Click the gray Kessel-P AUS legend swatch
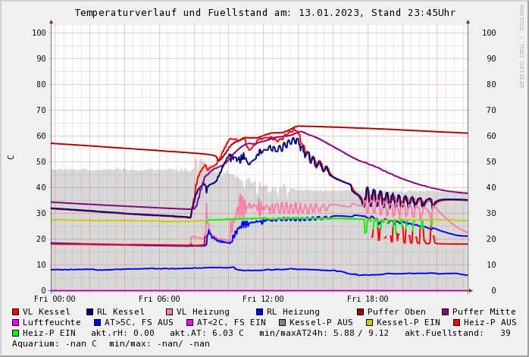 click(283, 322)
